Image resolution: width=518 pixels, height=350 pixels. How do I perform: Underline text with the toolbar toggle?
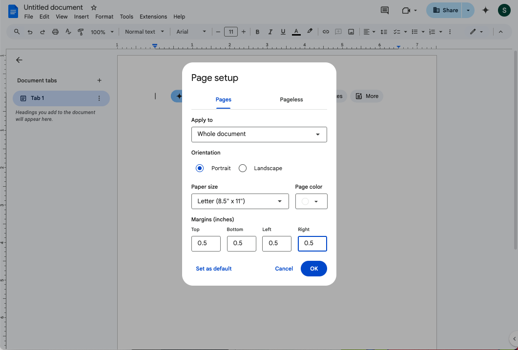[x=283, y=31]
